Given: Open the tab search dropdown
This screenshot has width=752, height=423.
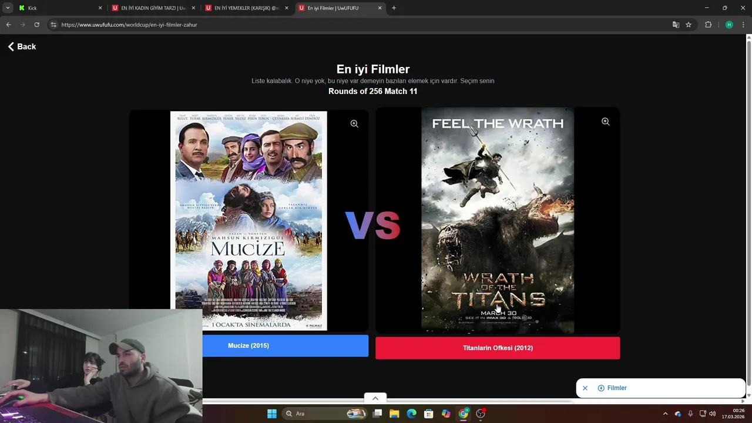Looking at the screenshot, I should [x=8, y=8].
